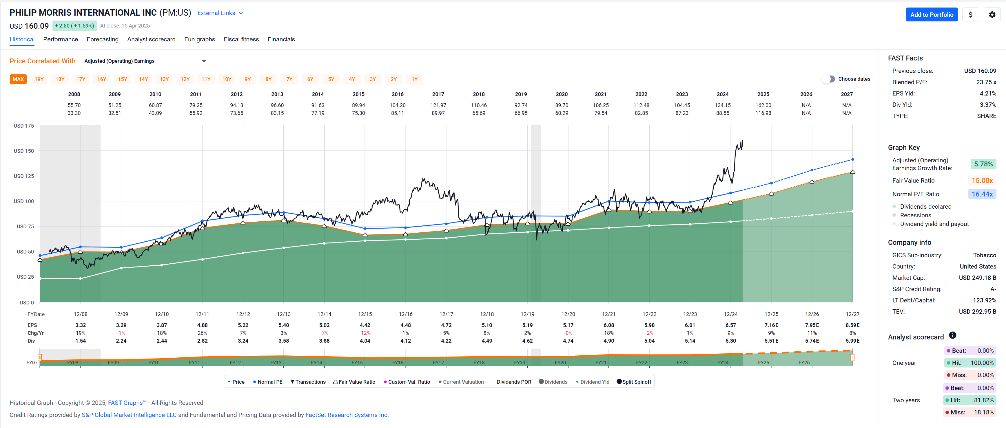Open the FAST Graphs copyright link

pyautogui.click(x=127, y=403)
